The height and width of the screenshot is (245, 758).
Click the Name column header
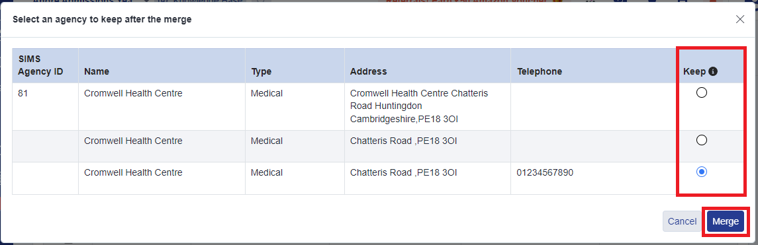point(97,71)
